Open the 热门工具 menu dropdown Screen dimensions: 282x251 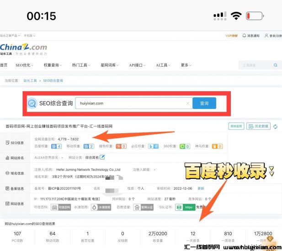click(x=81, y=65)
